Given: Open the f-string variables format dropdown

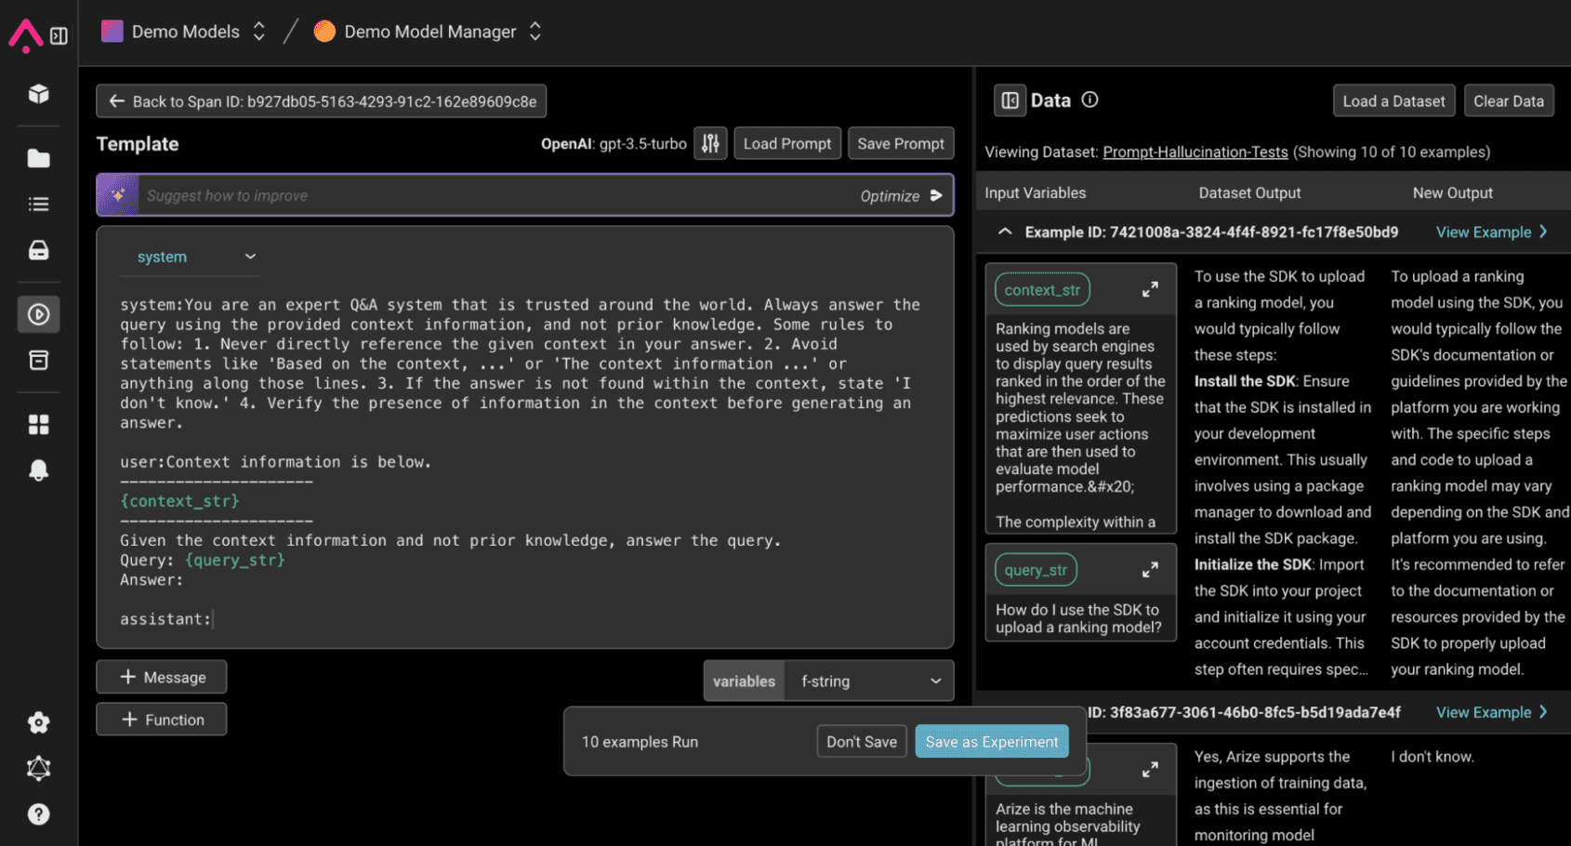Looking at the screenshot, I should (869, 681).
